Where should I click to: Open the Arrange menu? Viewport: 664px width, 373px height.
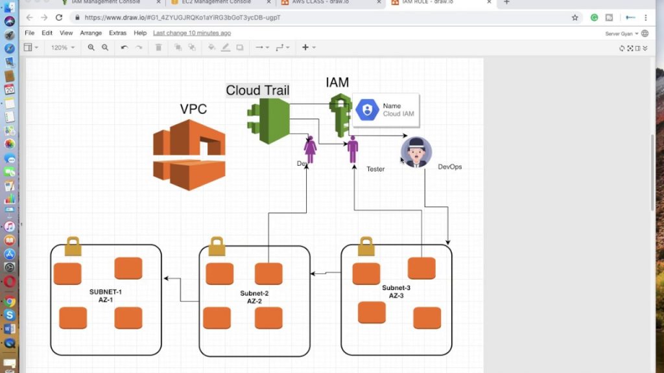pyautogui.click(x=91, y=32)
